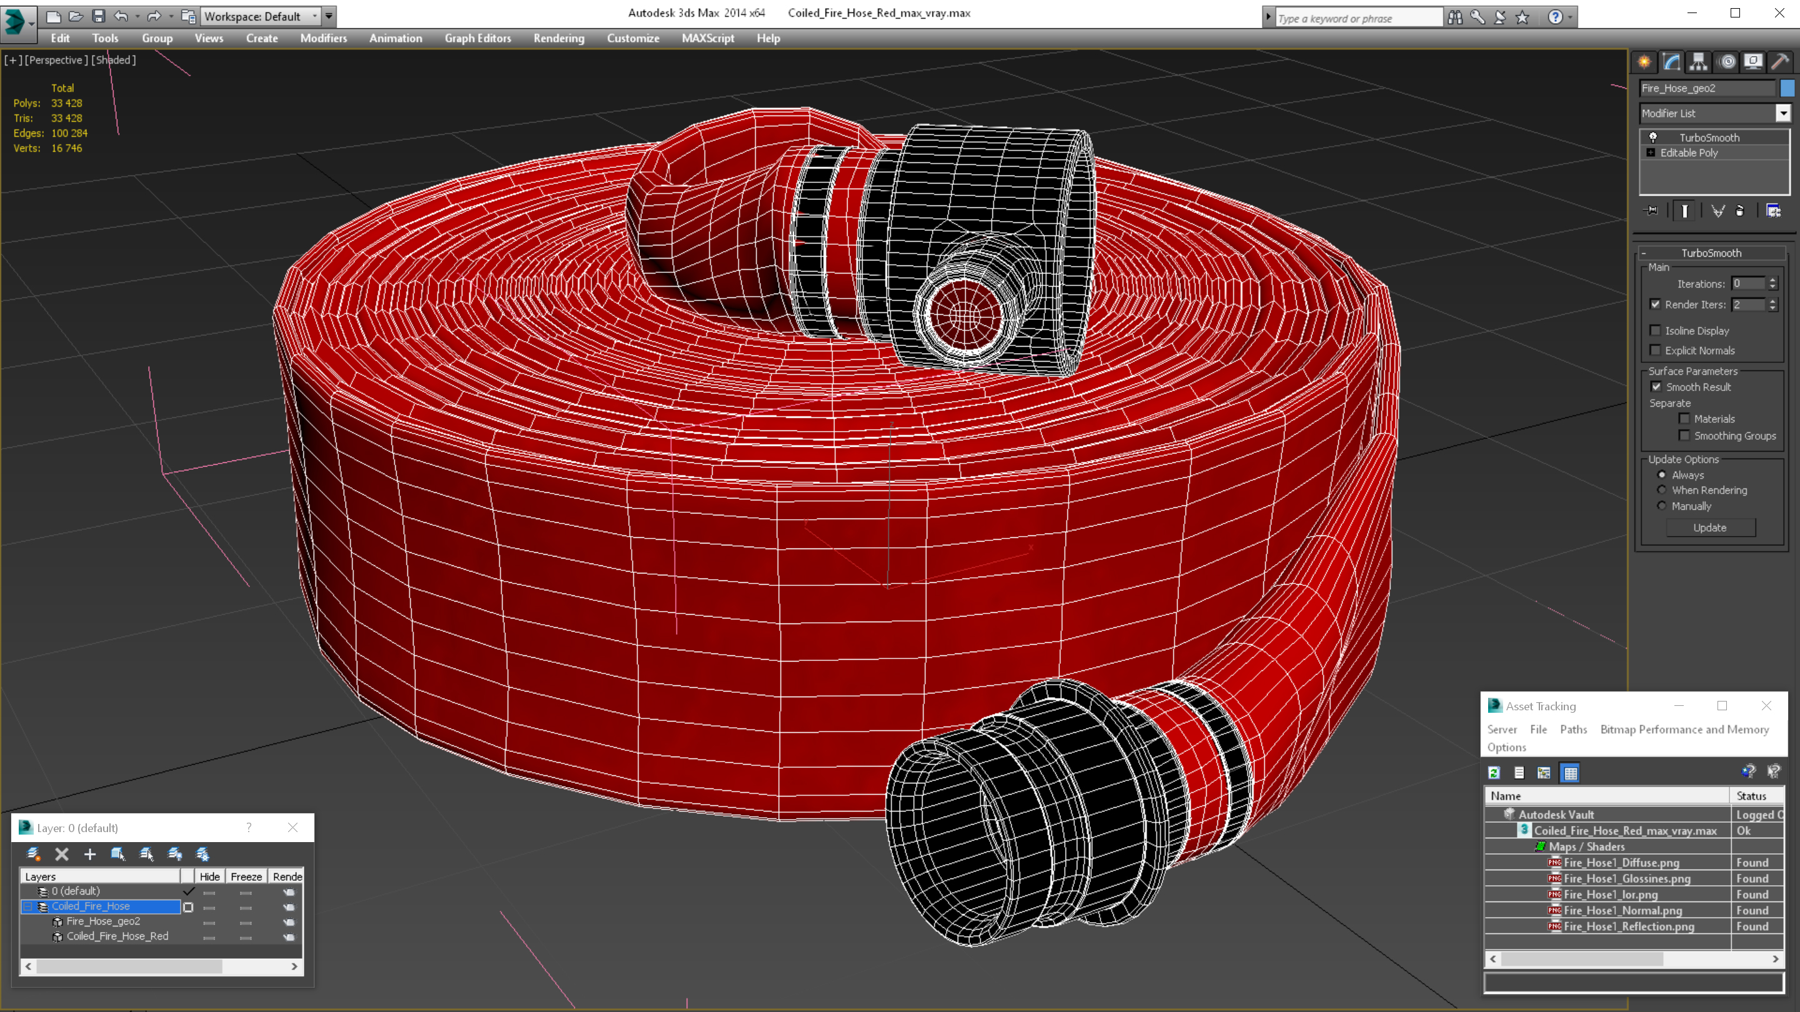Click Status Log icon in Asset Tracking
The height and width of the screenshot is (1012, 1800).
[x=1519, y=773]
